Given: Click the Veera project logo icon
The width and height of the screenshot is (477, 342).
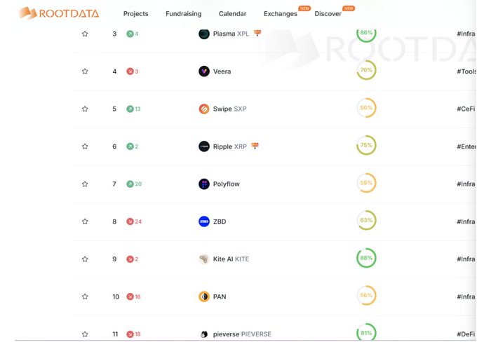Looking at the screenshot, I should [204, 71].
